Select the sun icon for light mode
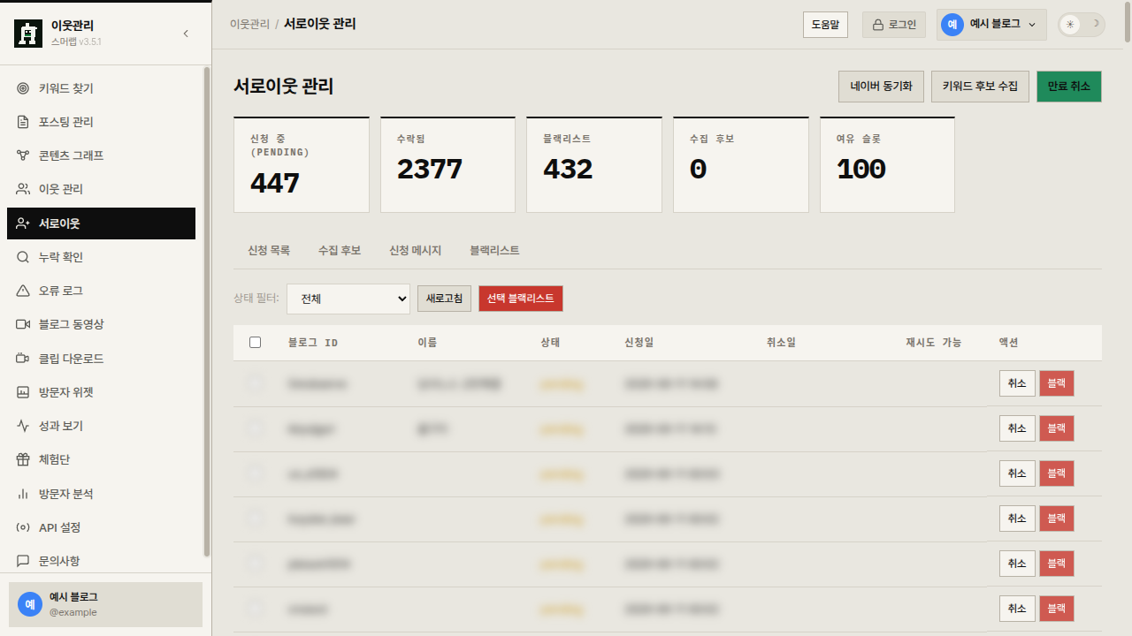The width and height of the screenshot is (1132, 636). (x=1071, y=25)
